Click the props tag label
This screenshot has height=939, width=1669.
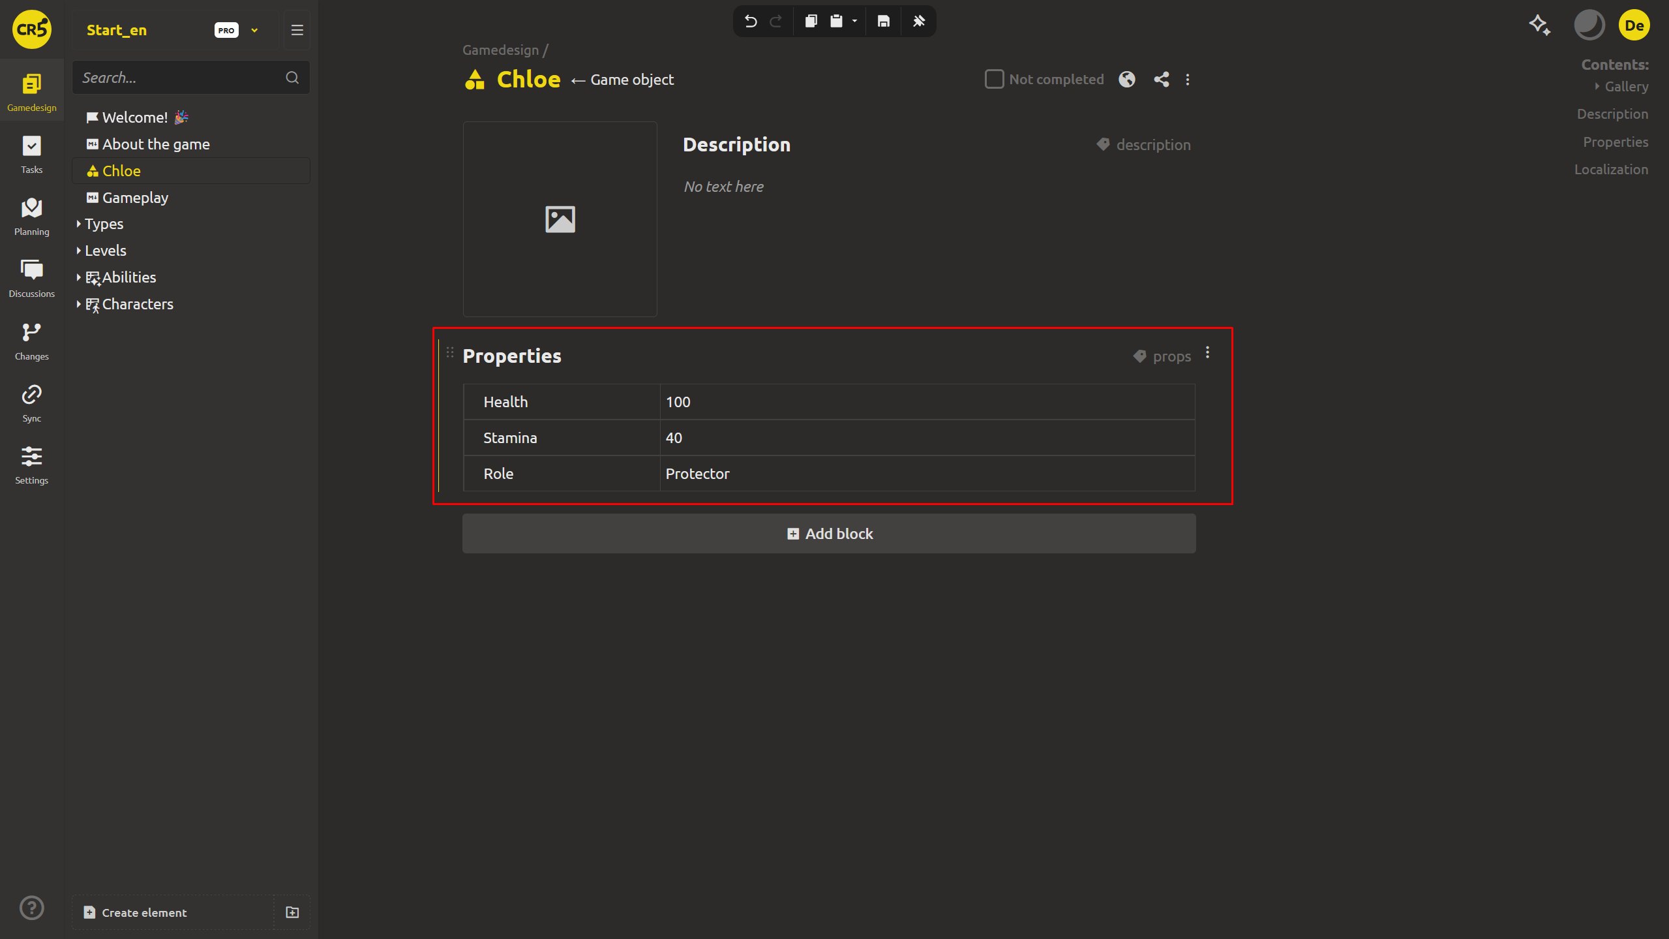coord(1162,356)
